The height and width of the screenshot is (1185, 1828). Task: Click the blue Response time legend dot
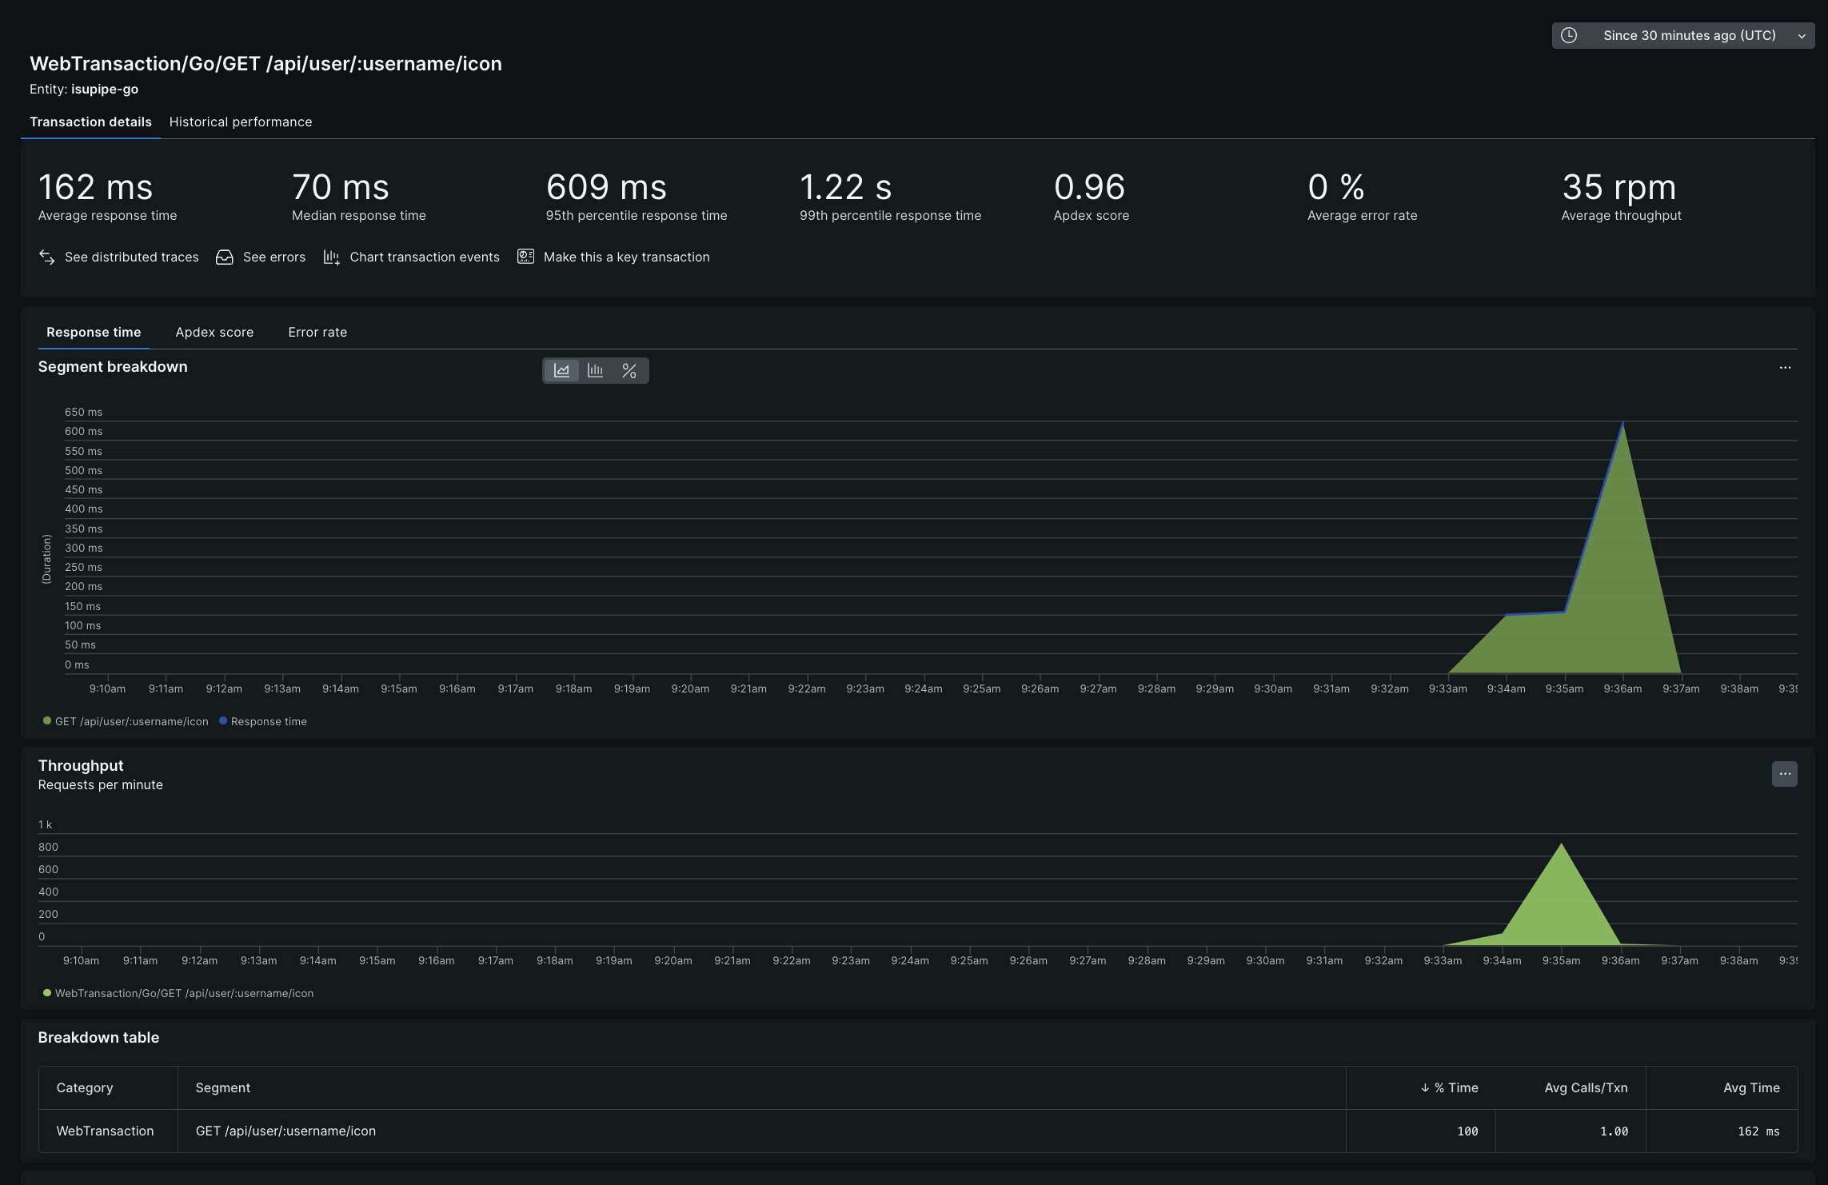point(223,720)
